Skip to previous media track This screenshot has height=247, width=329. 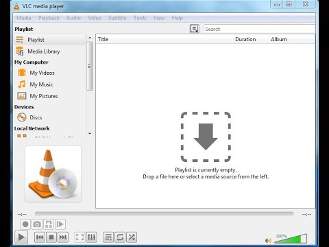[x=40, y=237]
